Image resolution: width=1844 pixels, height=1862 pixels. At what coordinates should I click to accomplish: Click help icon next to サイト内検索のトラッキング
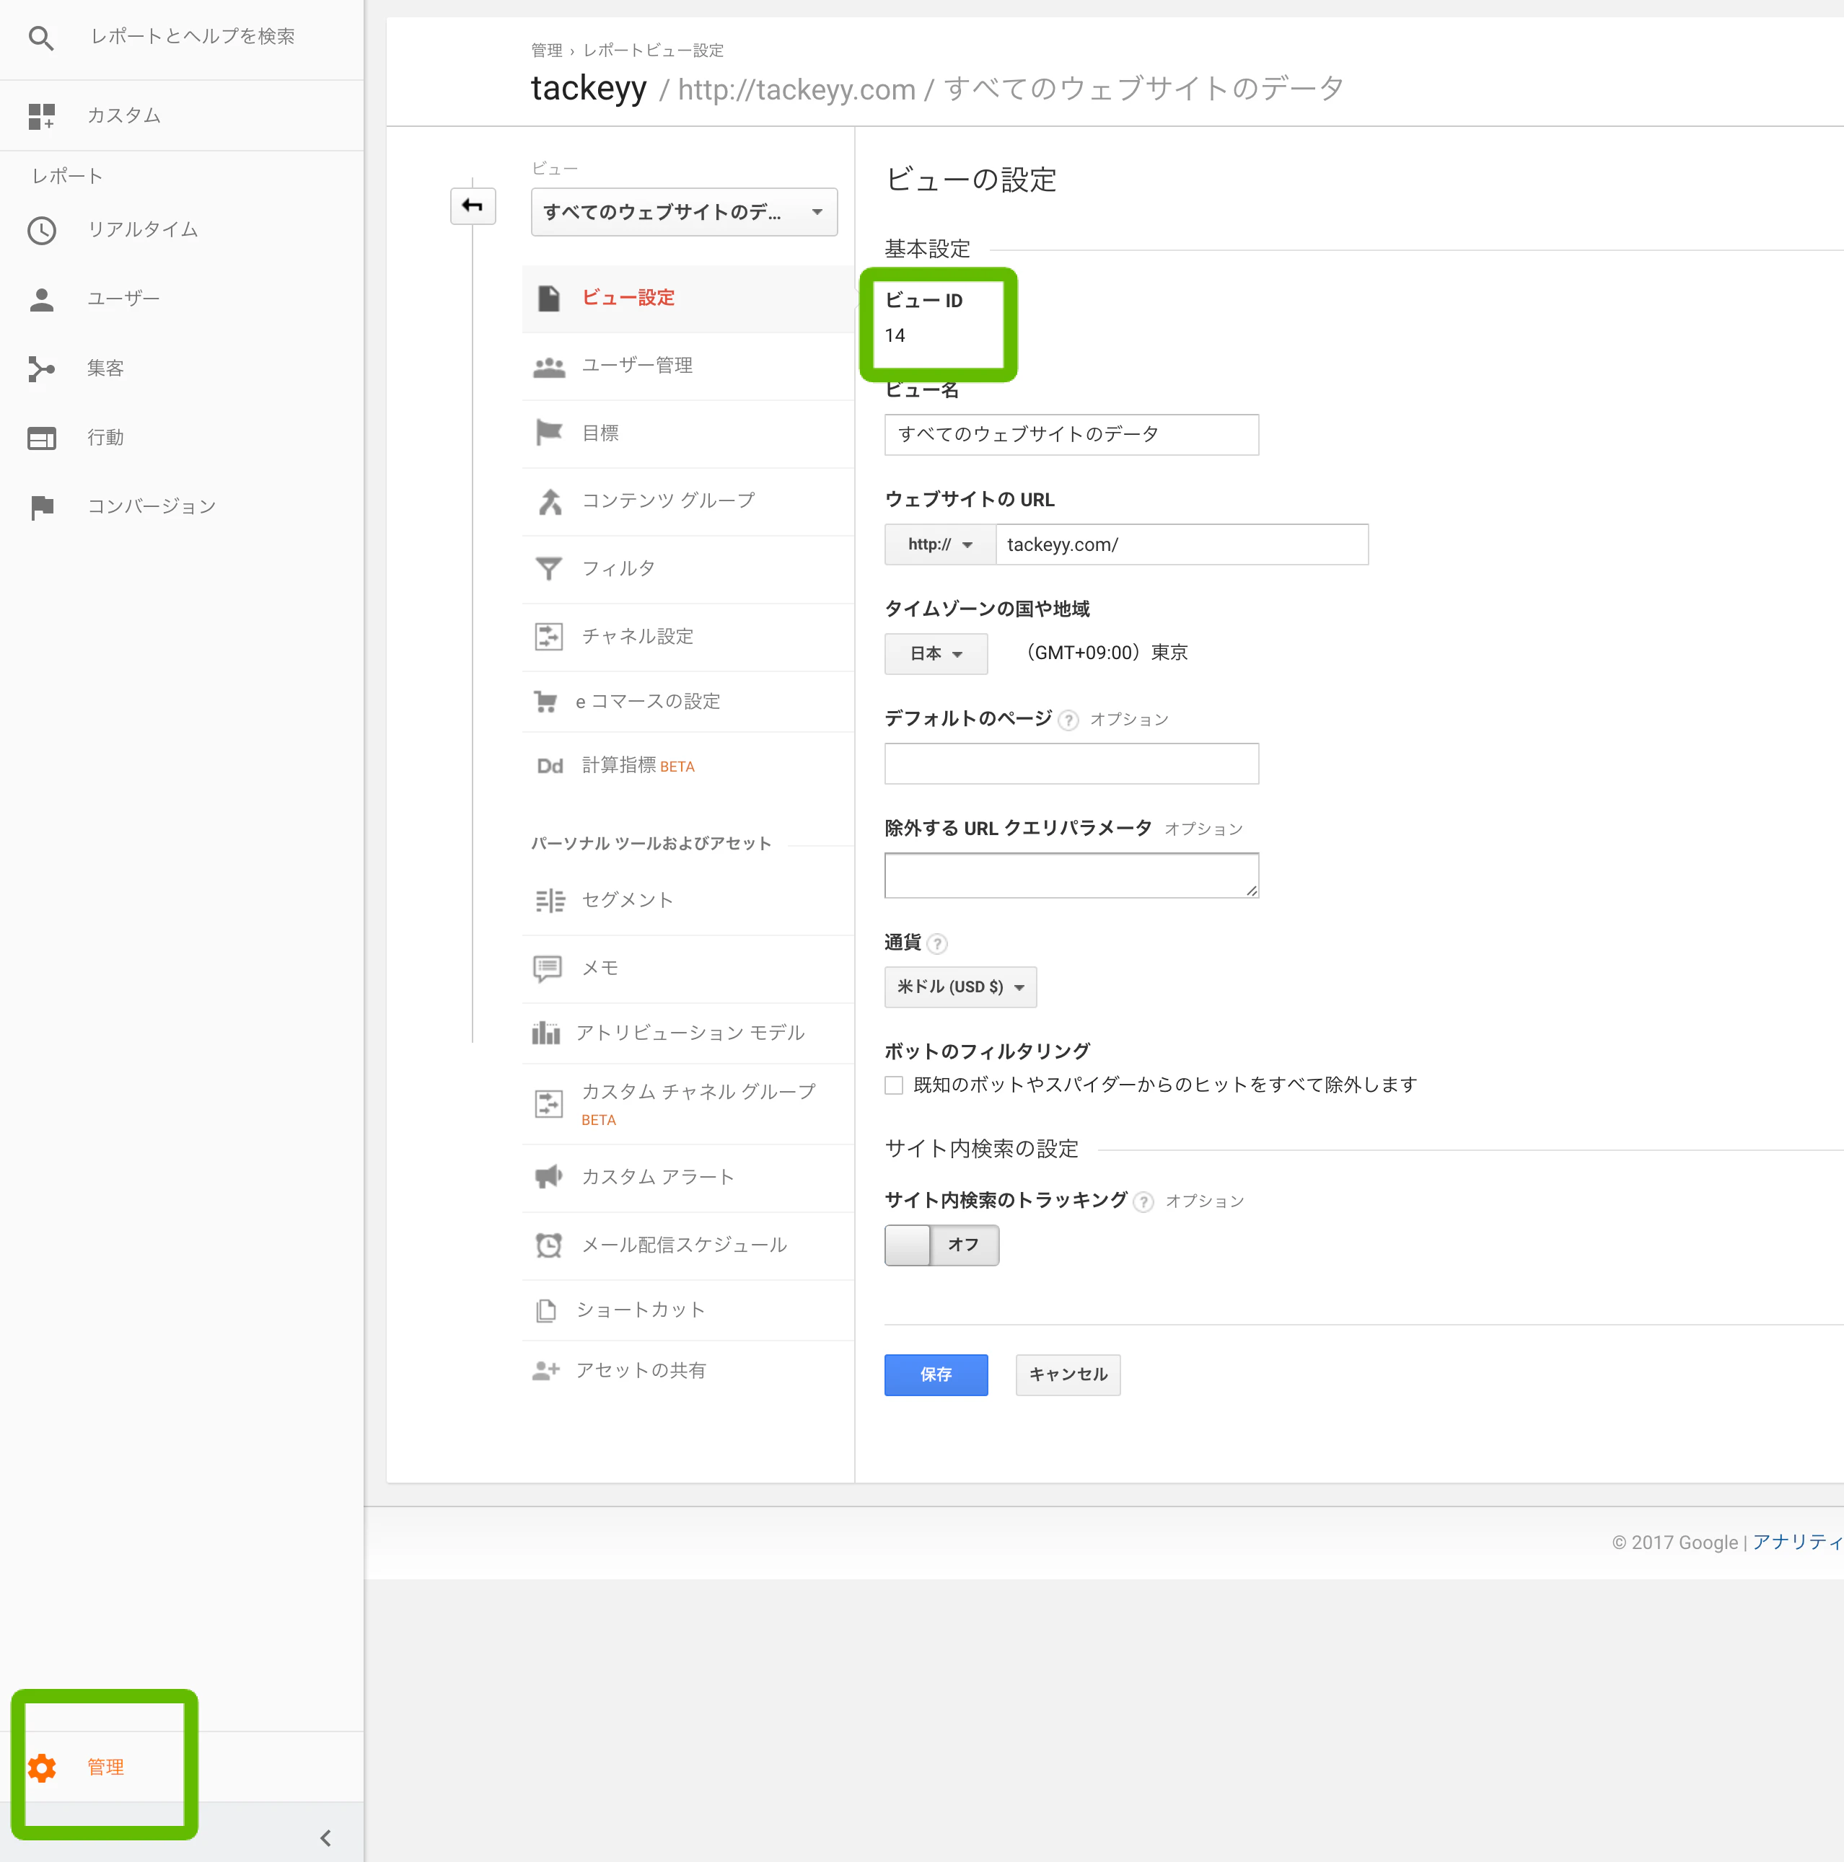[x=1143, y=1202]
